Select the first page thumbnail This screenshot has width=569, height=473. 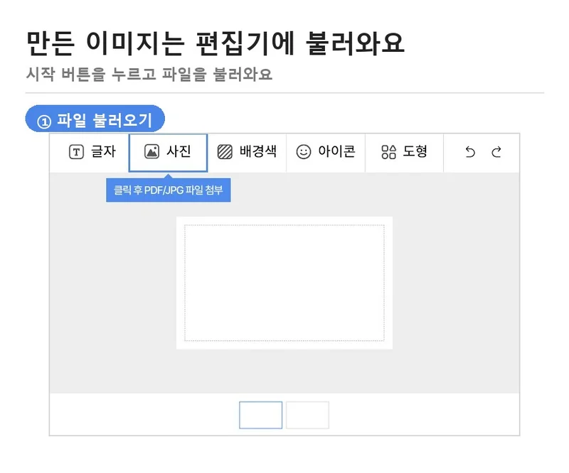pyautogui.click(x=260, y=415)
